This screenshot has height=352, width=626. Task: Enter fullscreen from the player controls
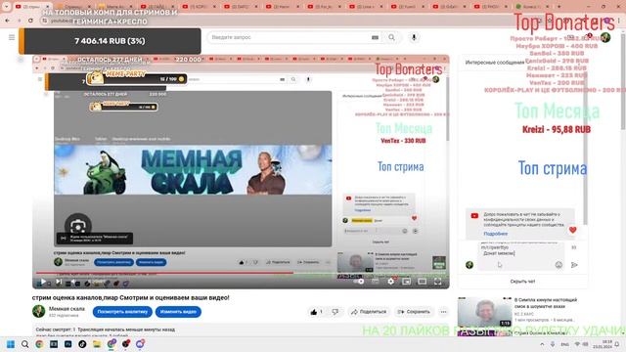coord(437,282)
